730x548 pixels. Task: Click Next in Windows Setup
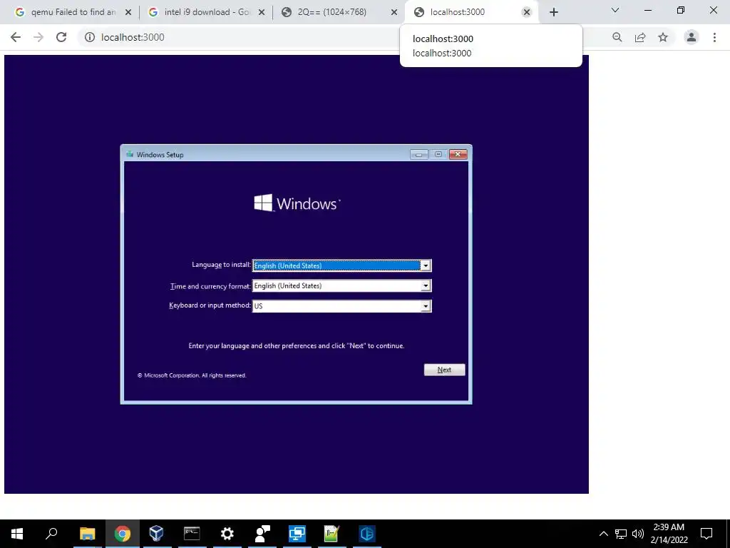(445, 370)
